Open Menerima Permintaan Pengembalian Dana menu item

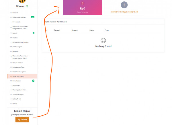(22, 57)
